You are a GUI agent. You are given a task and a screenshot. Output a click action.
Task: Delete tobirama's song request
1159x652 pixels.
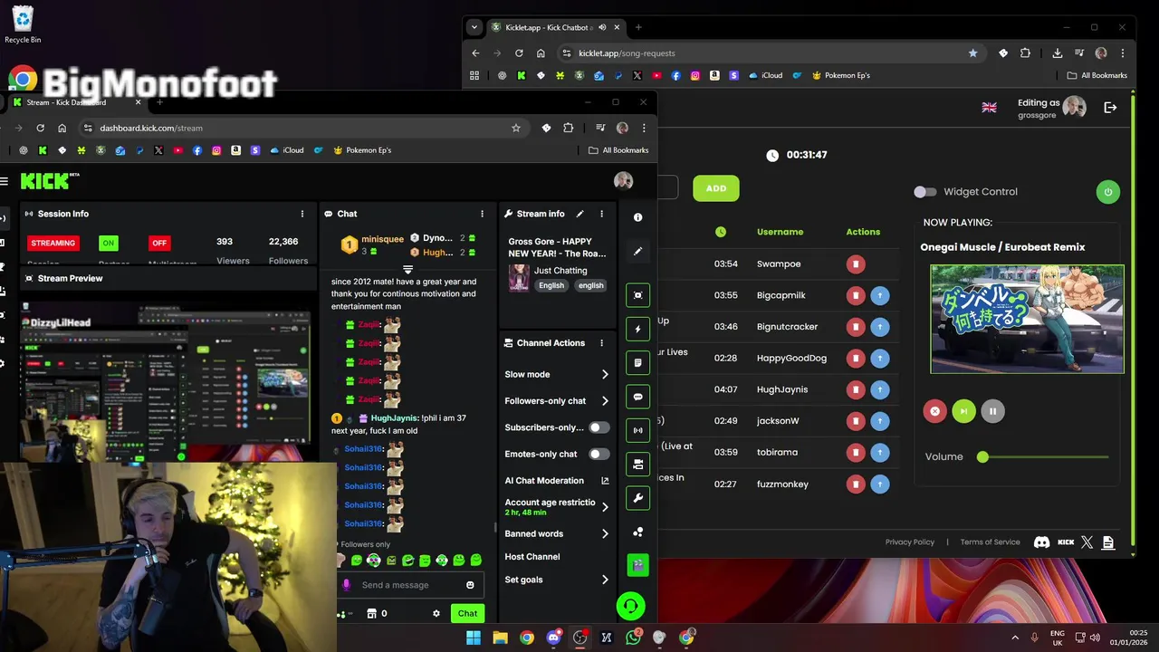(x=856, y=453)
